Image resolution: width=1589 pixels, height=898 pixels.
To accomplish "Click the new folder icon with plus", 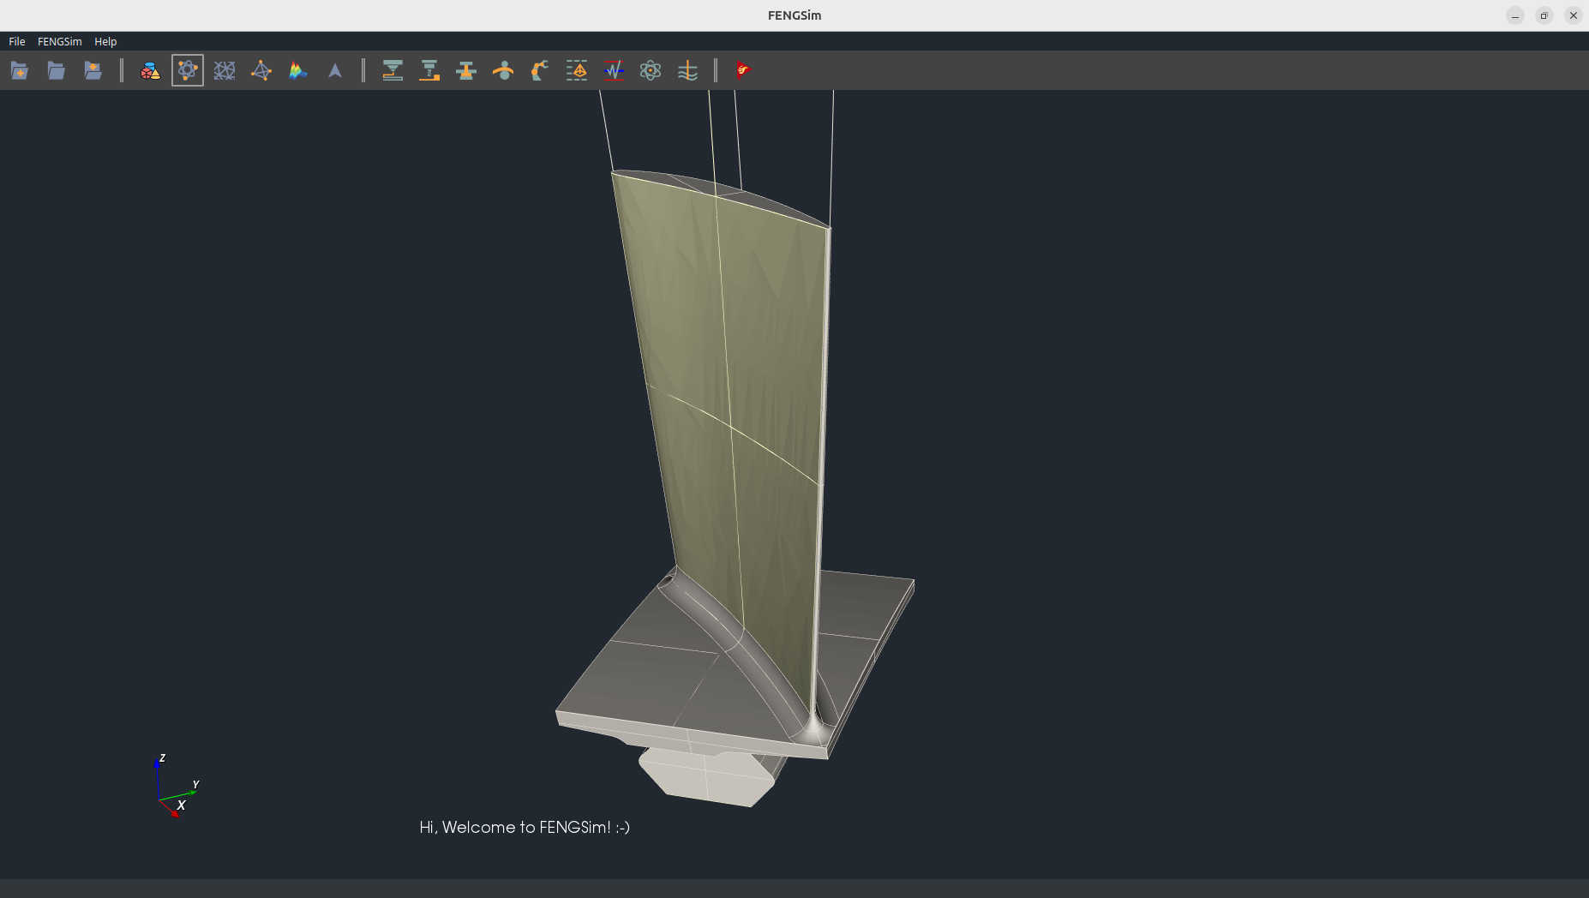I will (20, 70).
